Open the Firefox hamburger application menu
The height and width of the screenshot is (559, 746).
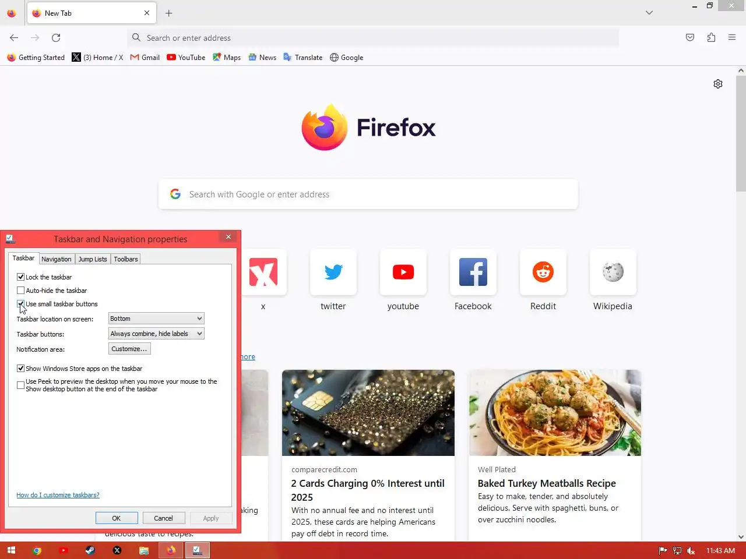point(732,38)
